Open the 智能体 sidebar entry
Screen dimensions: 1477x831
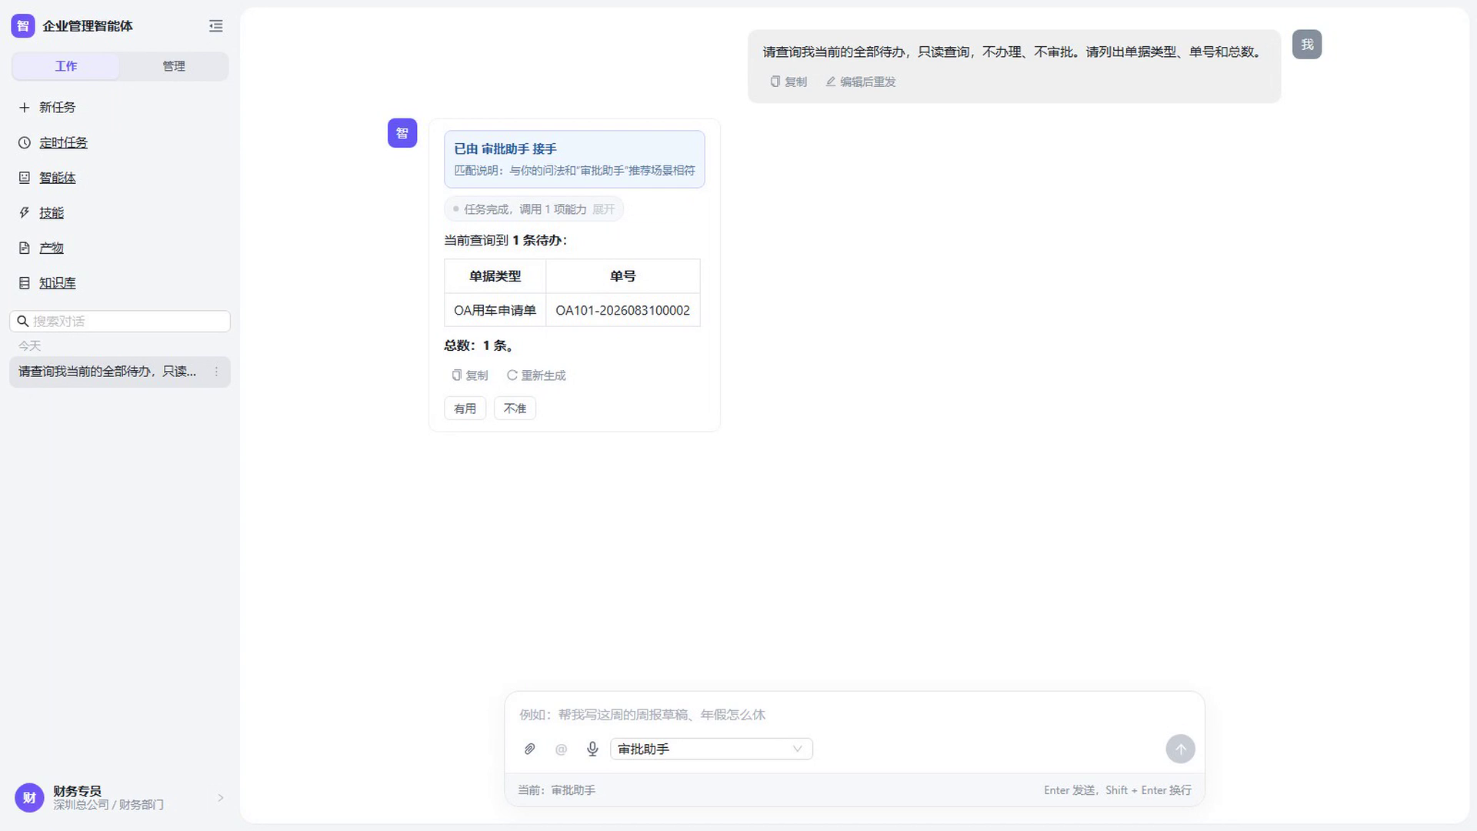58,178
